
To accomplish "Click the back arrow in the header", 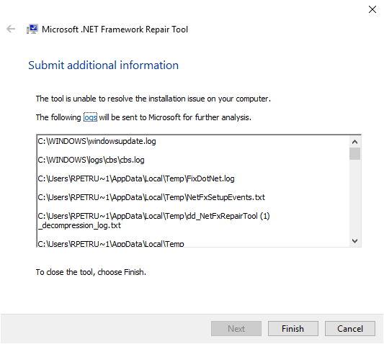I will pos(11,29).
